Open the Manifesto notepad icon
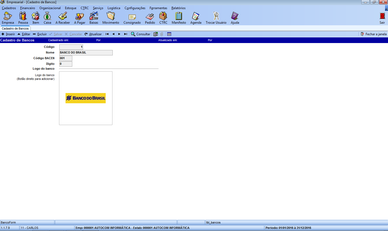This screenshot has height=231, width=388. pos(179,17)
